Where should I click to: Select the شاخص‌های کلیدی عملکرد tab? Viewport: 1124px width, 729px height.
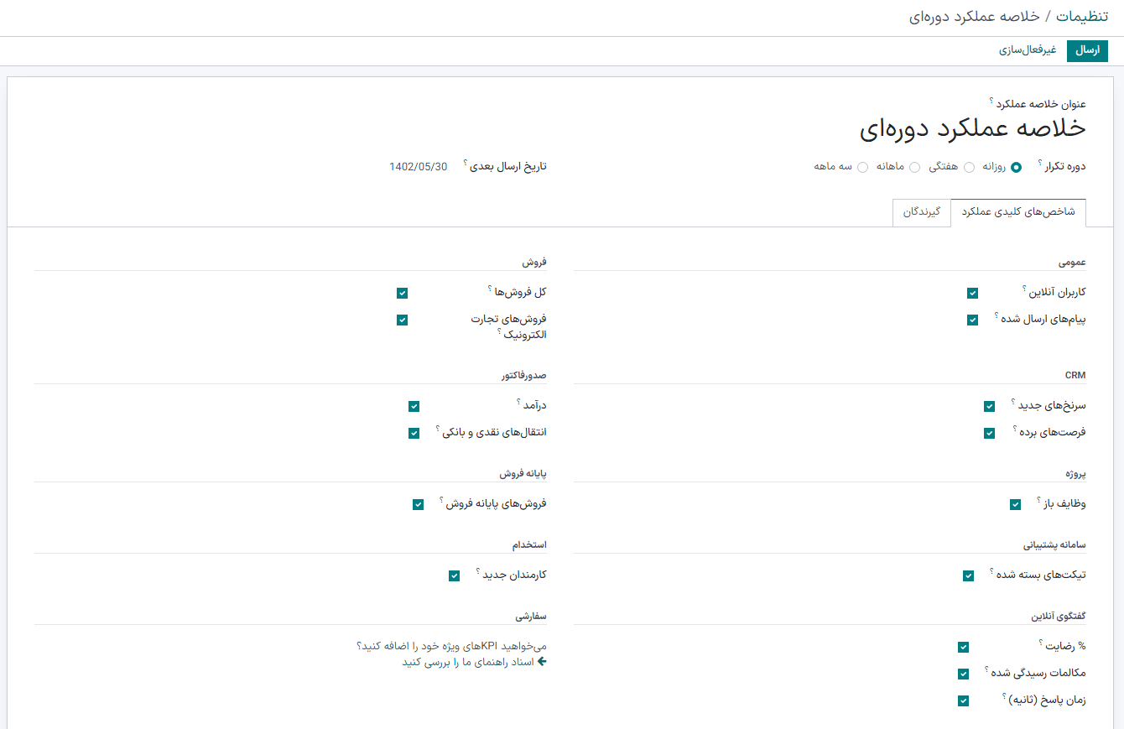tap(1018, 212)
